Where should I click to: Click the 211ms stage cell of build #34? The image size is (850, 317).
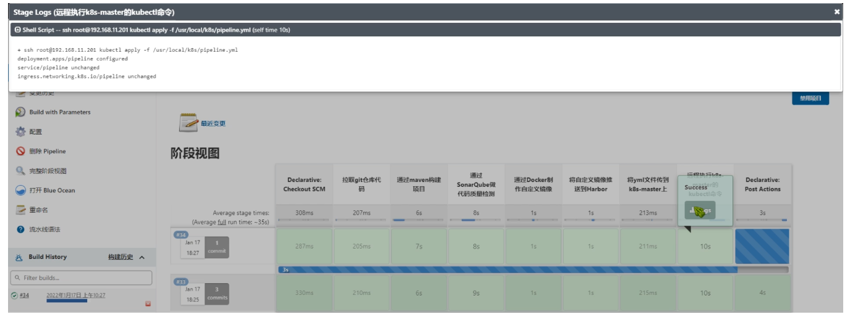[648, 246]
